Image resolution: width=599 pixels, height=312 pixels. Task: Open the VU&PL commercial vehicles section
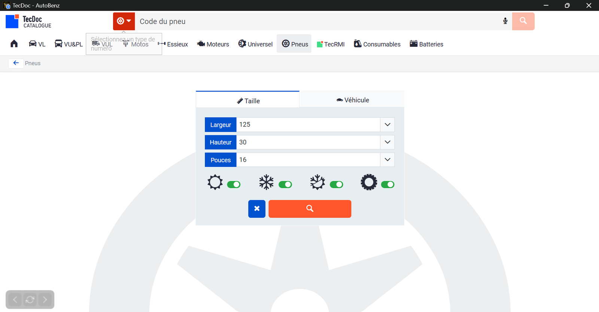coord(69,44)
